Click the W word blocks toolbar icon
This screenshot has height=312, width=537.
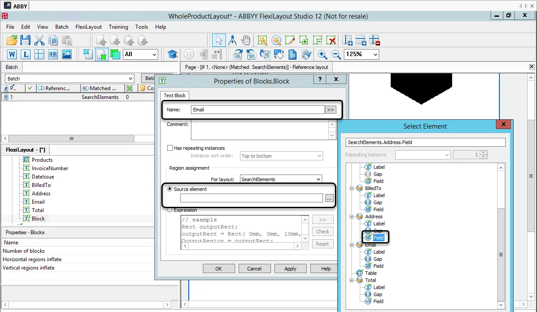[x=12, y=54]
